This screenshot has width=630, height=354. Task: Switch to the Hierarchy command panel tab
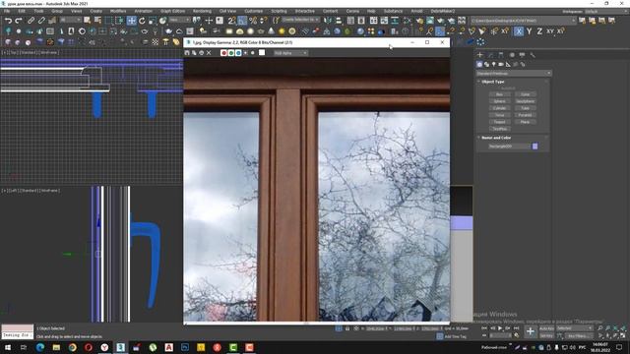click(x=501, y=55)
